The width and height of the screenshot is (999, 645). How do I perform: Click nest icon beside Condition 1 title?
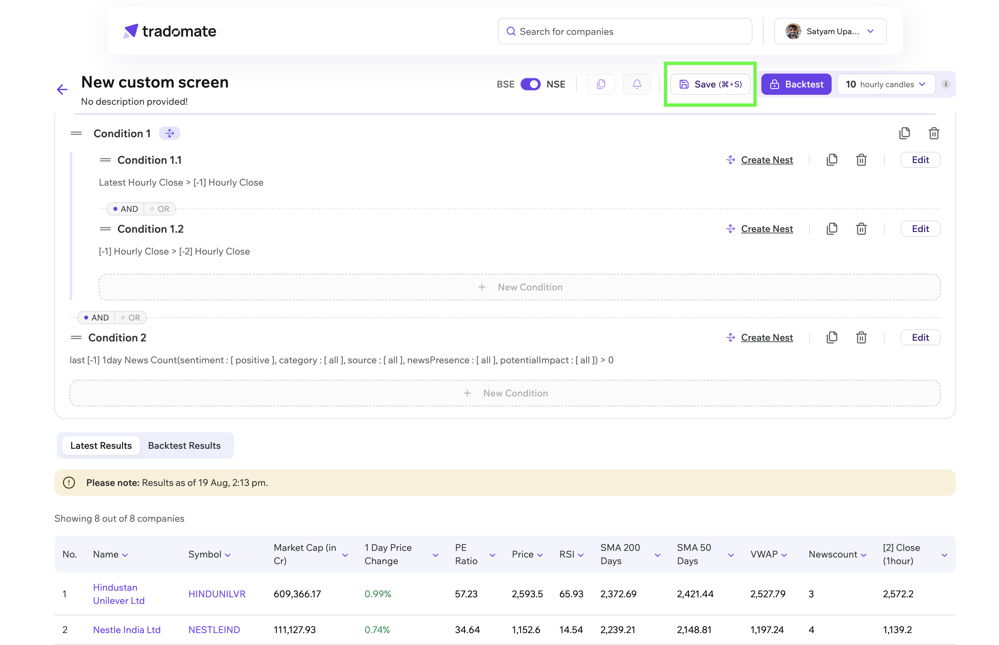point(170,134)
